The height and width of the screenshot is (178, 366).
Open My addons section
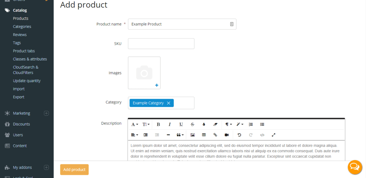click(x=22, y=168)
